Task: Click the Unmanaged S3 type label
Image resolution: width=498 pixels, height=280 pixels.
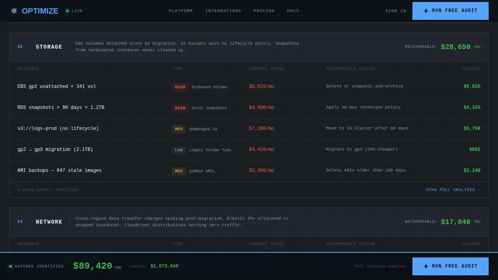Action: point(203,129)
